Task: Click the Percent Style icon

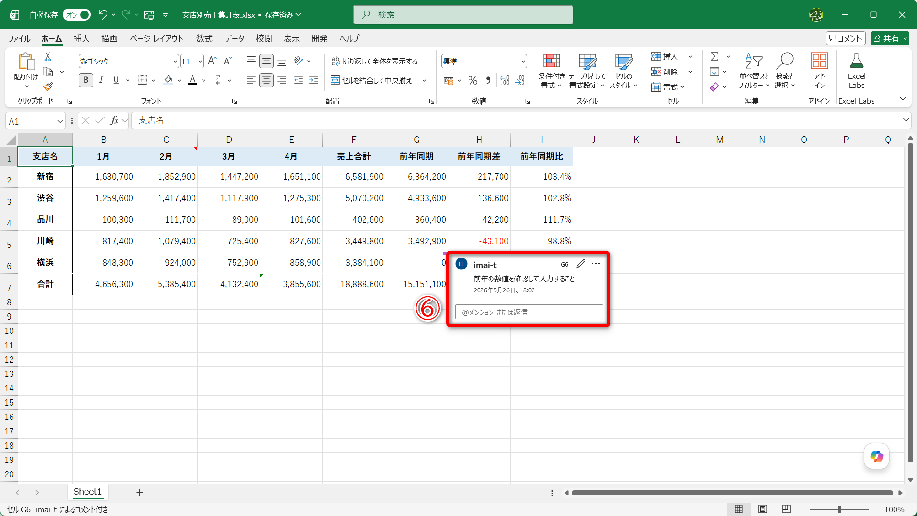Action: click(472, 80)
